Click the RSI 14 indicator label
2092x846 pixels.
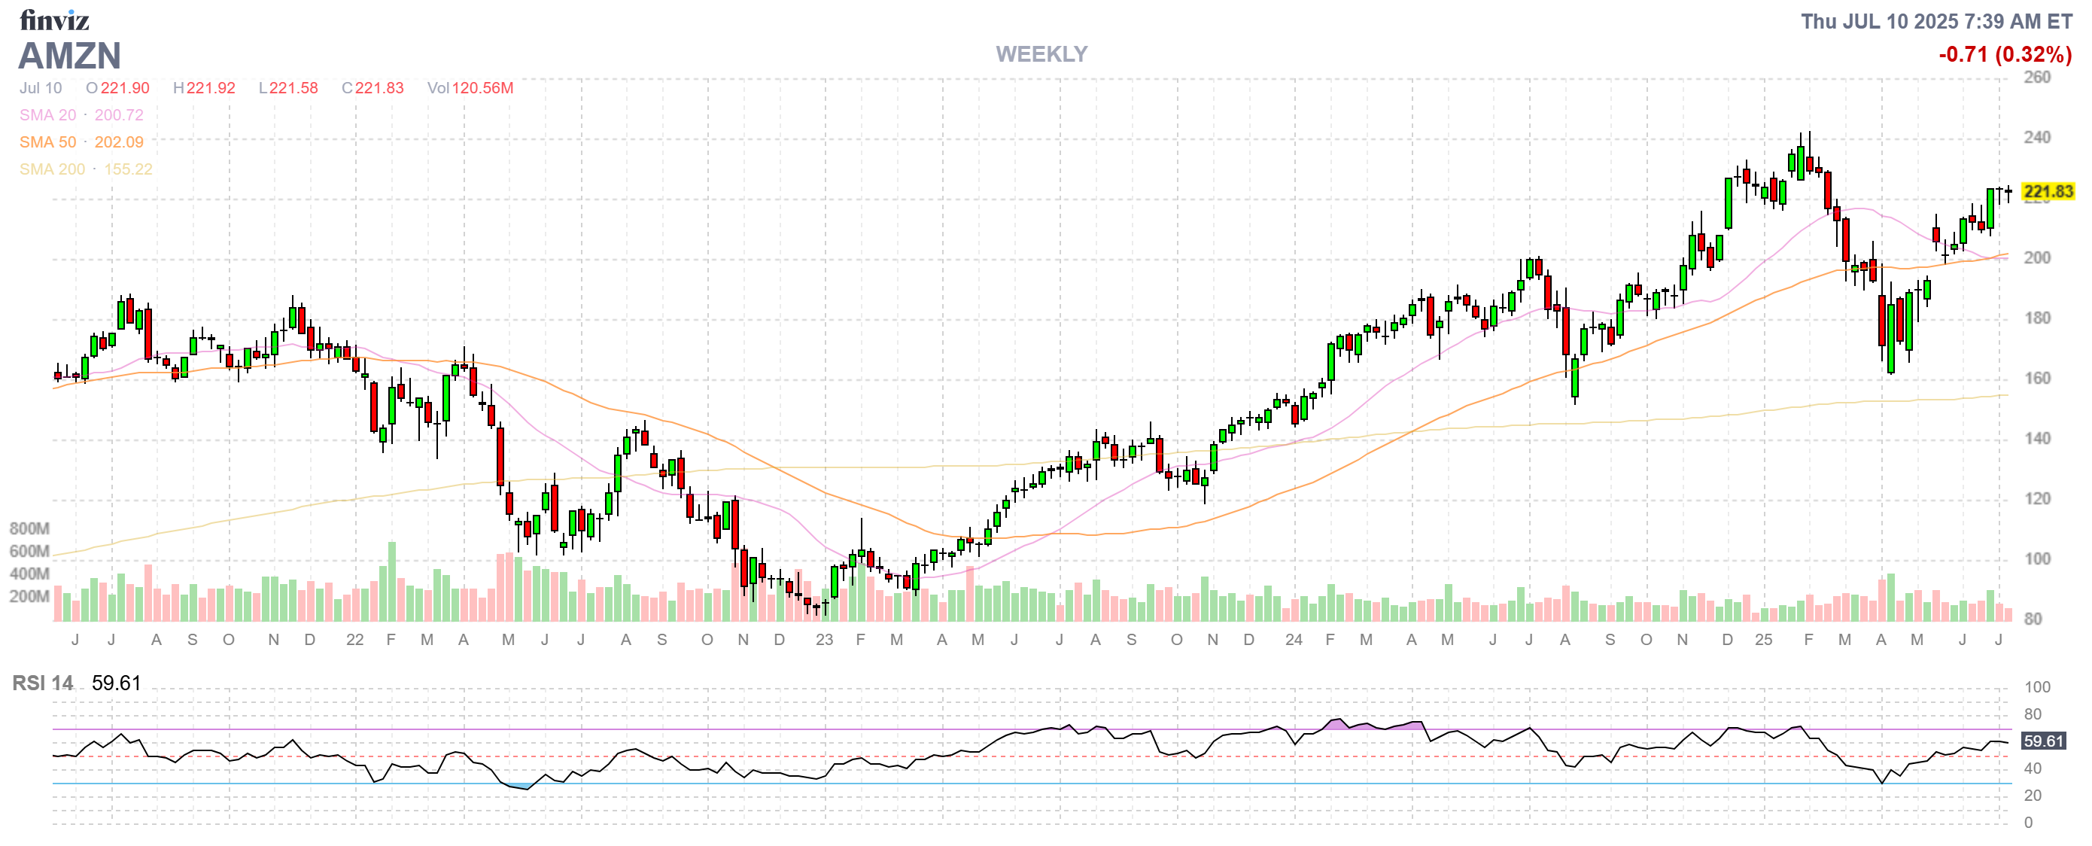(x=42, y=683)
